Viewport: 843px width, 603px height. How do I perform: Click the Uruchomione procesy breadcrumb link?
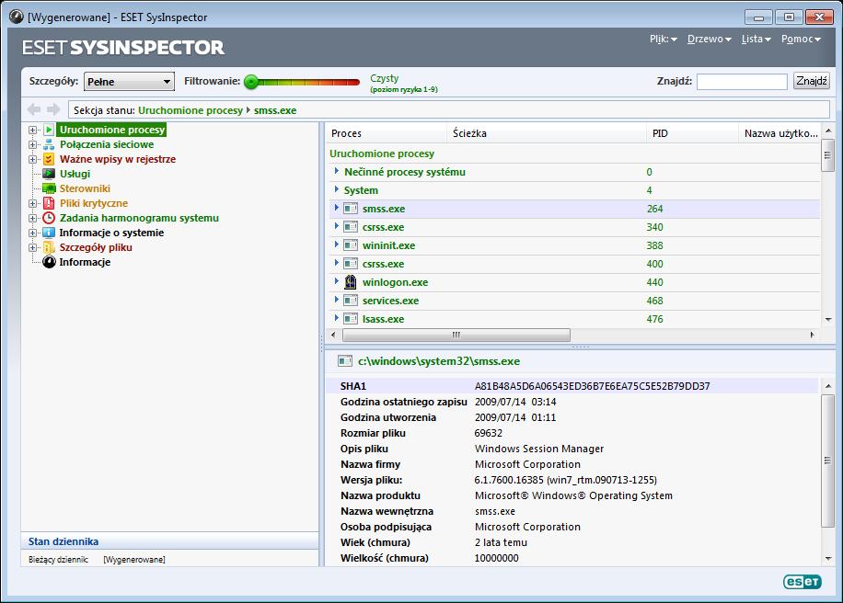[191, 110]
